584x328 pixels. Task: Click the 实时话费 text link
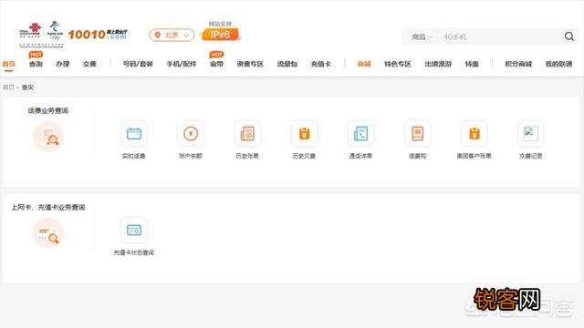(x=134, y=156)
